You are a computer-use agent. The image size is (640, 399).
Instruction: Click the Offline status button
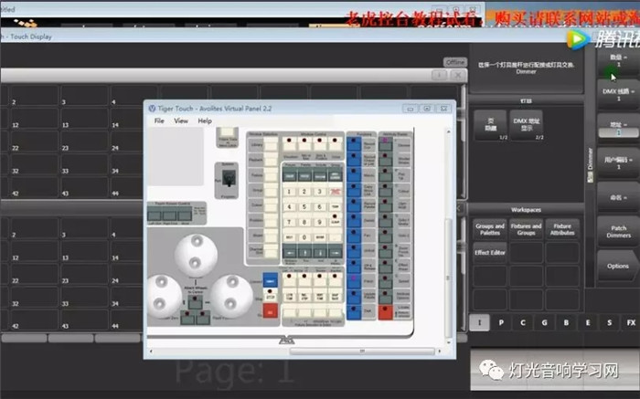[x=455, y=62]
